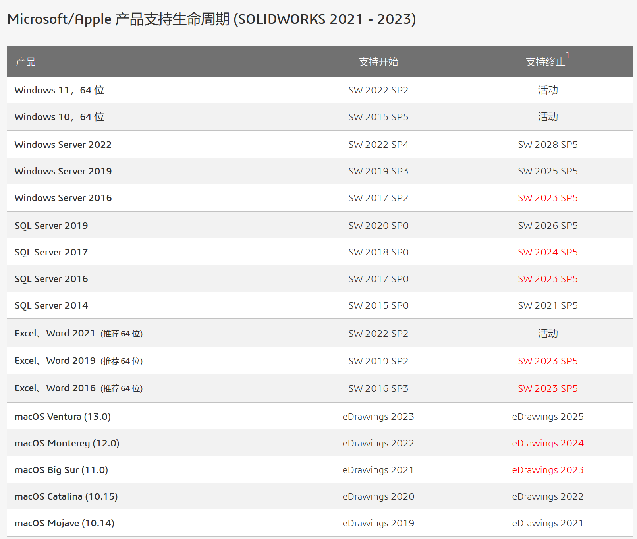Viewport: 637px width, 539px height.
Task: Click the page title about product support lifecycle
Action: coord(211,19)
